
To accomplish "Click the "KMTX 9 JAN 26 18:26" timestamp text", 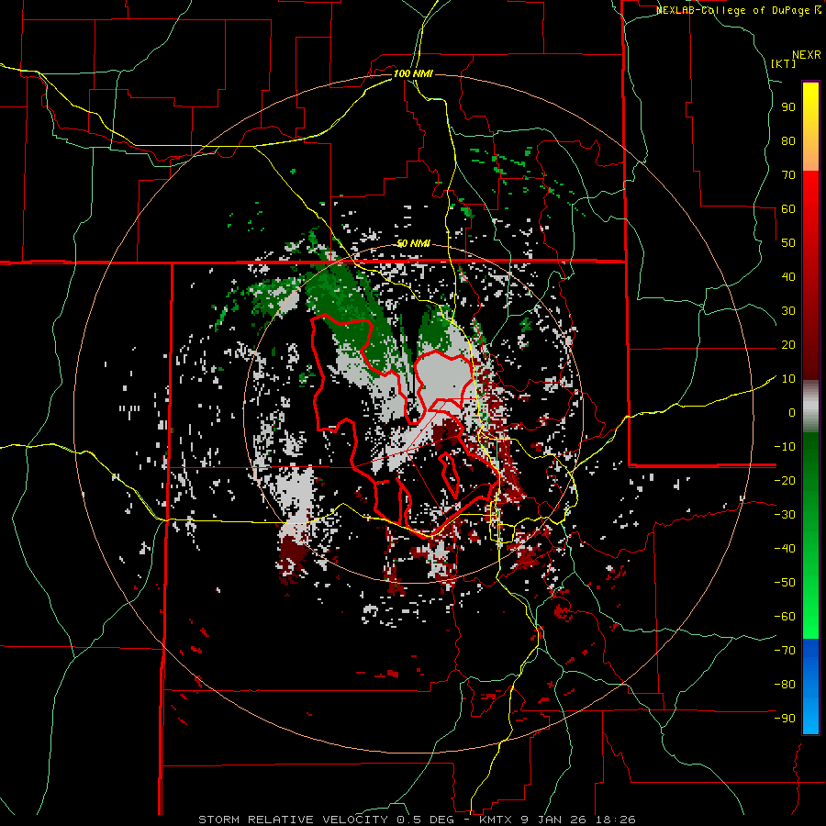I will click(557, 820).
